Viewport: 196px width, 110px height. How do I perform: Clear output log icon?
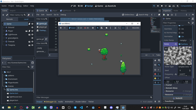(155, 60)
